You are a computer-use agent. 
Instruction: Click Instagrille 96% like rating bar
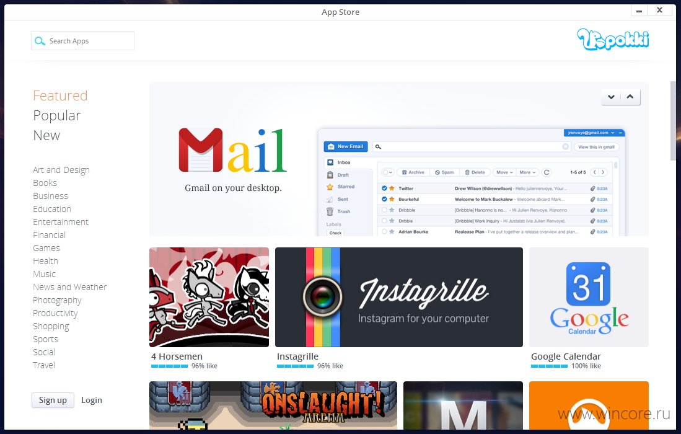tap(295, 366)
